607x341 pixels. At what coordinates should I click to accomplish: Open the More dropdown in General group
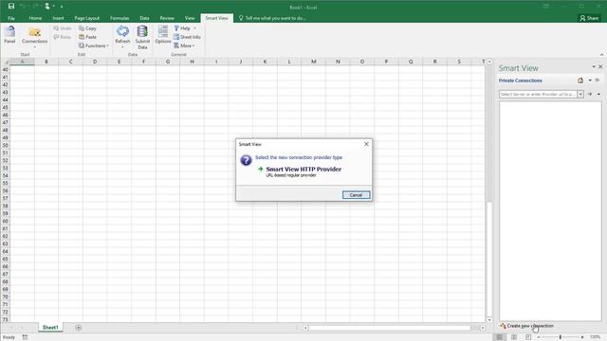[184, 45]
